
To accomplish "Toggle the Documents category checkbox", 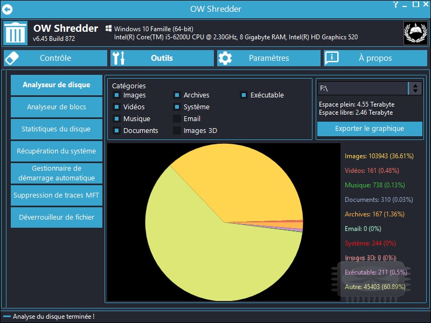I will click(x=116, y=130).
